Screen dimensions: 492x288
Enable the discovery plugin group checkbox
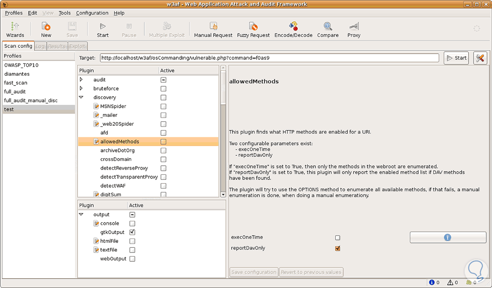pyautogui.click(x=163, y=98)
